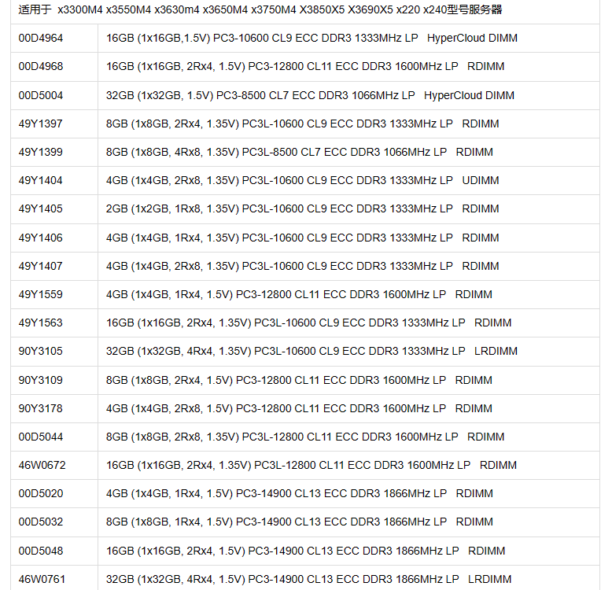Click the 00D5020 4GB 1866MHz description
Image resolution: width=612 pixels, height=590 pixels.
[x=300, y=493]
